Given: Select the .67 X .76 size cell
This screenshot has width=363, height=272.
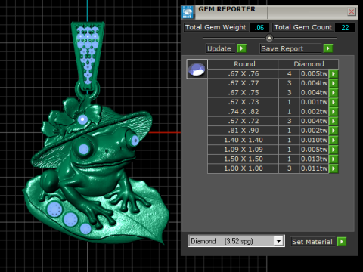Looking at the screenshot, I should [244, 74].
